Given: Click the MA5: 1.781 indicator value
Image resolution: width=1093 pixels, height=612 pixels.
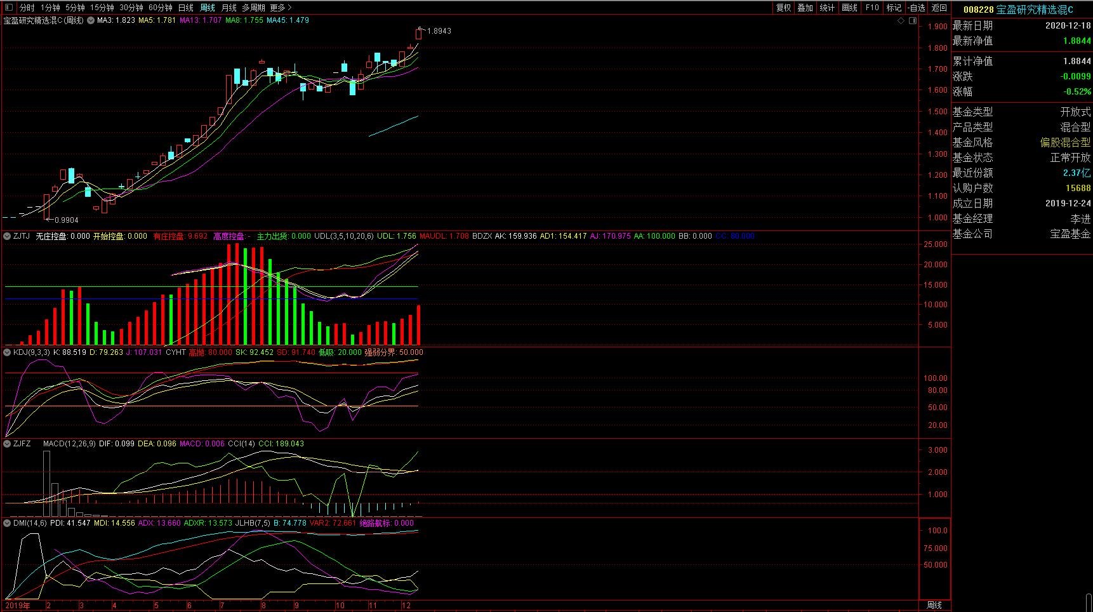Looking at the screenshot, I should (157, 20).
